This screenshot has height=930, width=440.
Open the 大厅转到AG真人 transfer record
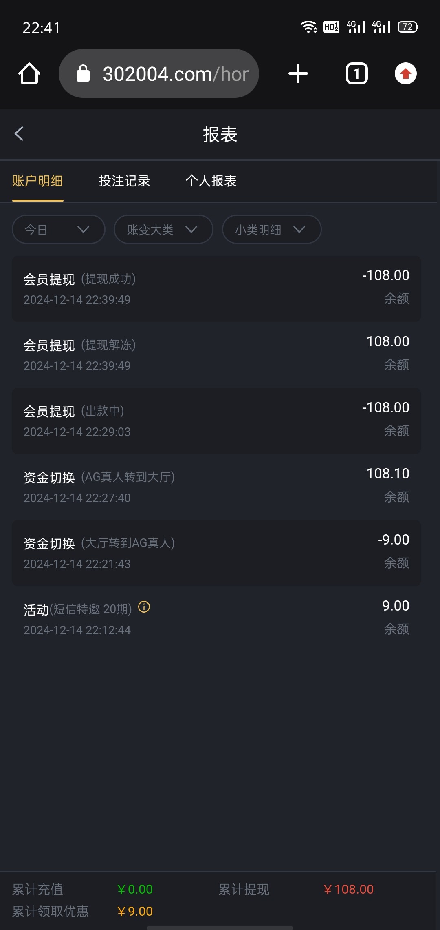tap(216, 553)
